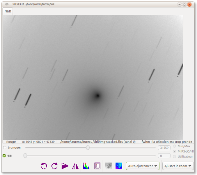This screenshot has width=197, height=175.
Task: Toggle negative view icon
Action: tap(109, 166)
